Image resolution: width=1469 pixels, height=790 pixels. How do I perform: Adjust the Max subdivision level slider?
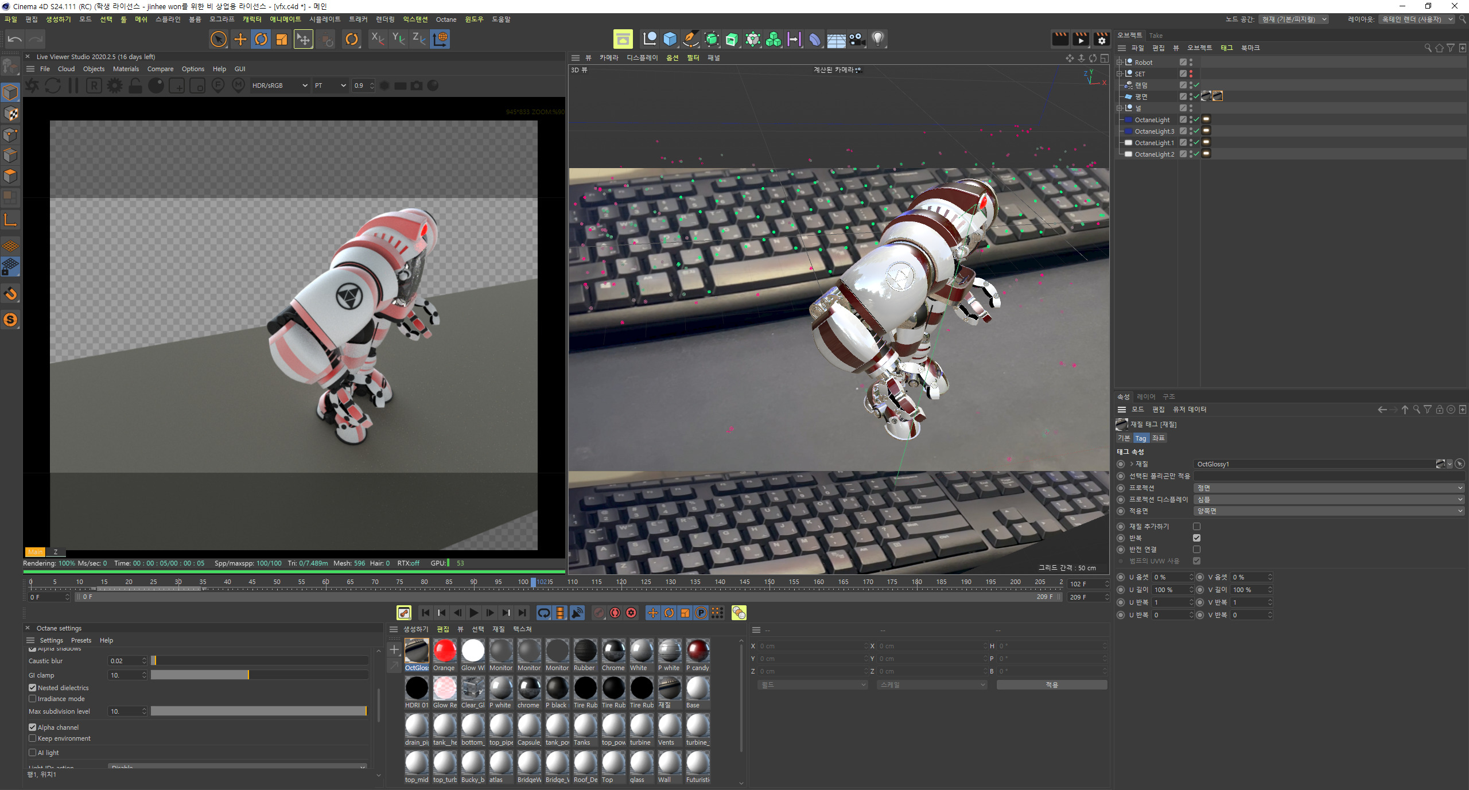(x=259, y=711)
